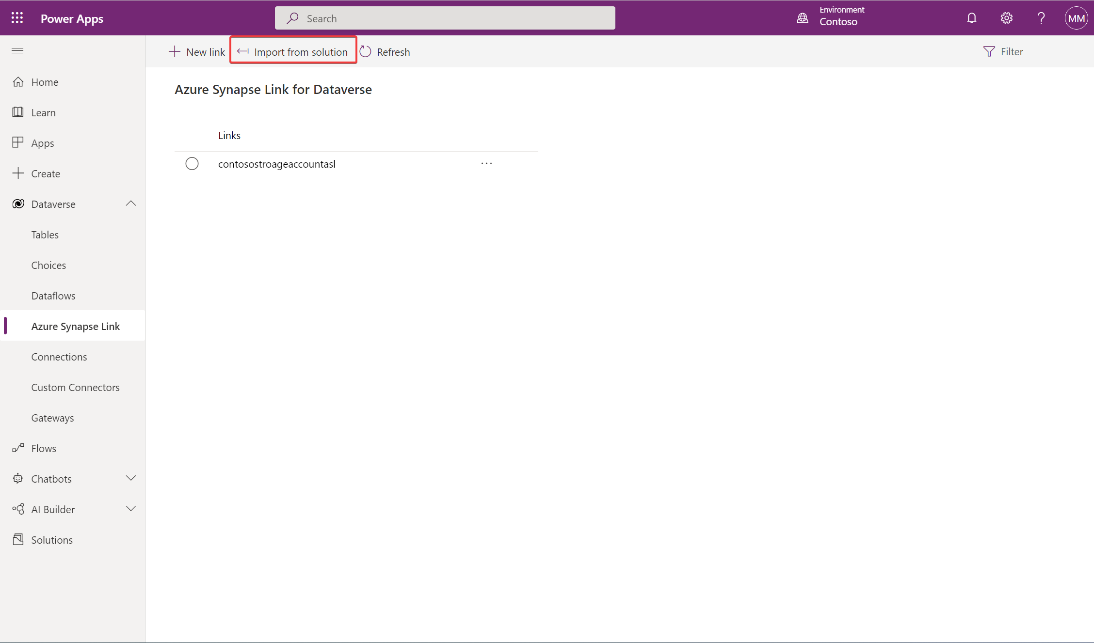The height and width of the screenshot is (643, 1094).
Task: Navigate to Connections sidebar item
Action: [59, 356]
